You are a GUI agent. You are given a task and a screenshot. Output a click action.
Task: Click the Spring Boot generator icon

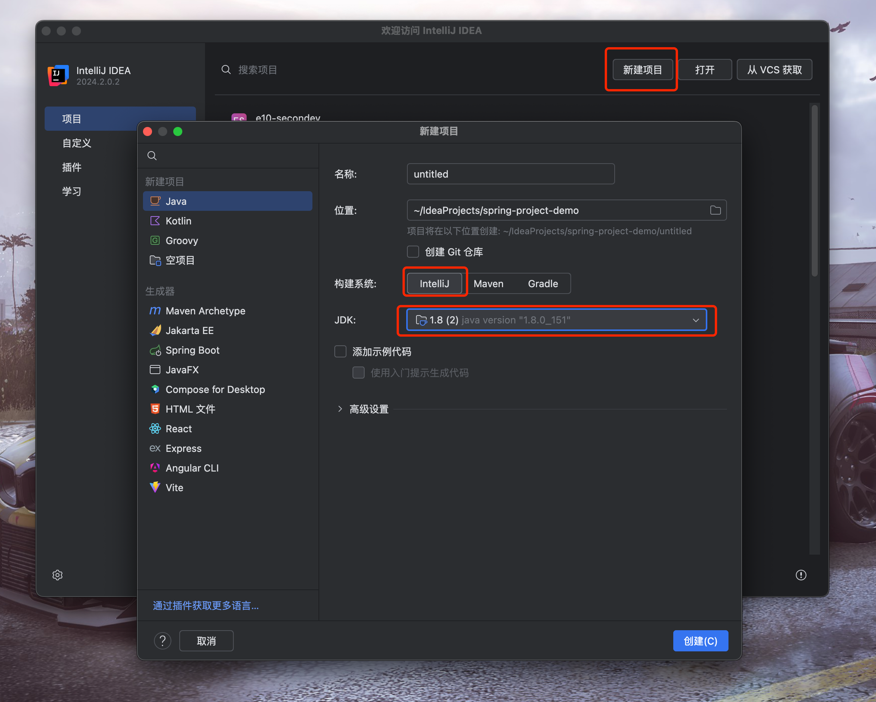[155, 350]
